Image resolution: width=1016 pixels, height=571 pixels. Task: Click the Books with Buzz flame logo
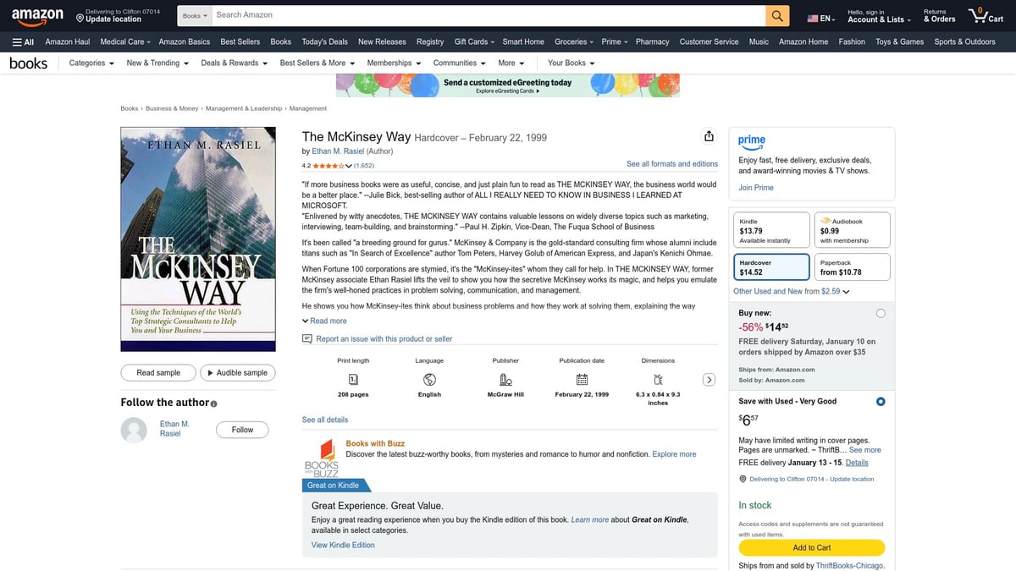pyautogui.click(x=325, y=450)
